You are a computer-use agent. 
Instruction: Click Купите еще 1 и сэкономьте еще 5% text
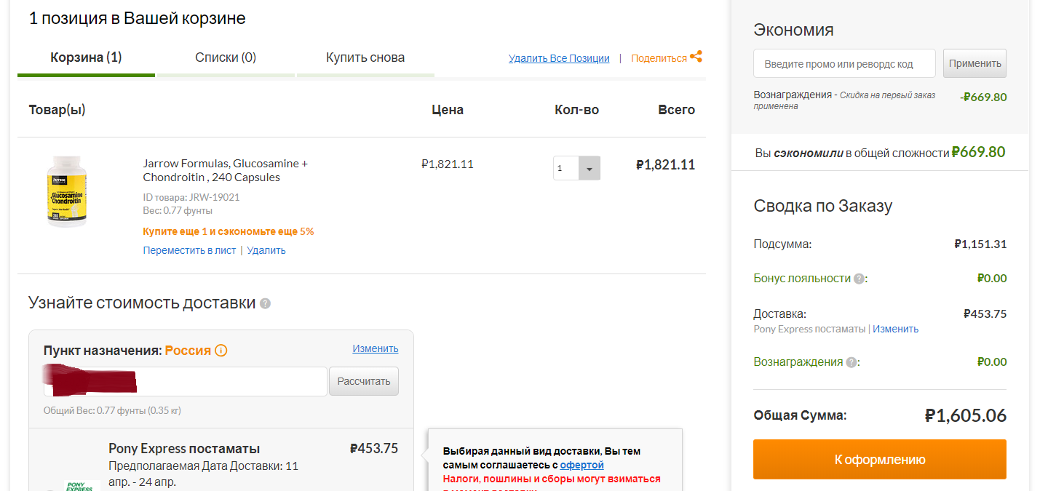tap(229, 231)
